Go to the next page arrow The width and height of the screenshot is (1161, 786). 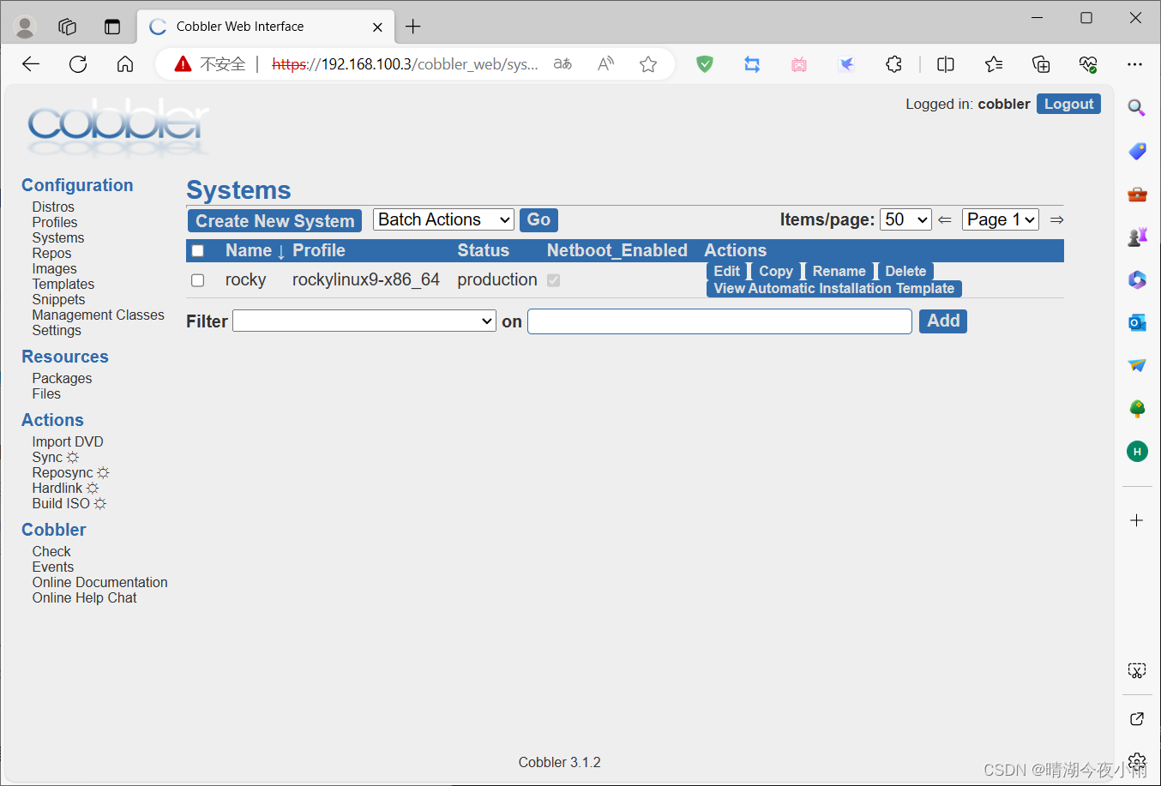tap(1056, 220)
